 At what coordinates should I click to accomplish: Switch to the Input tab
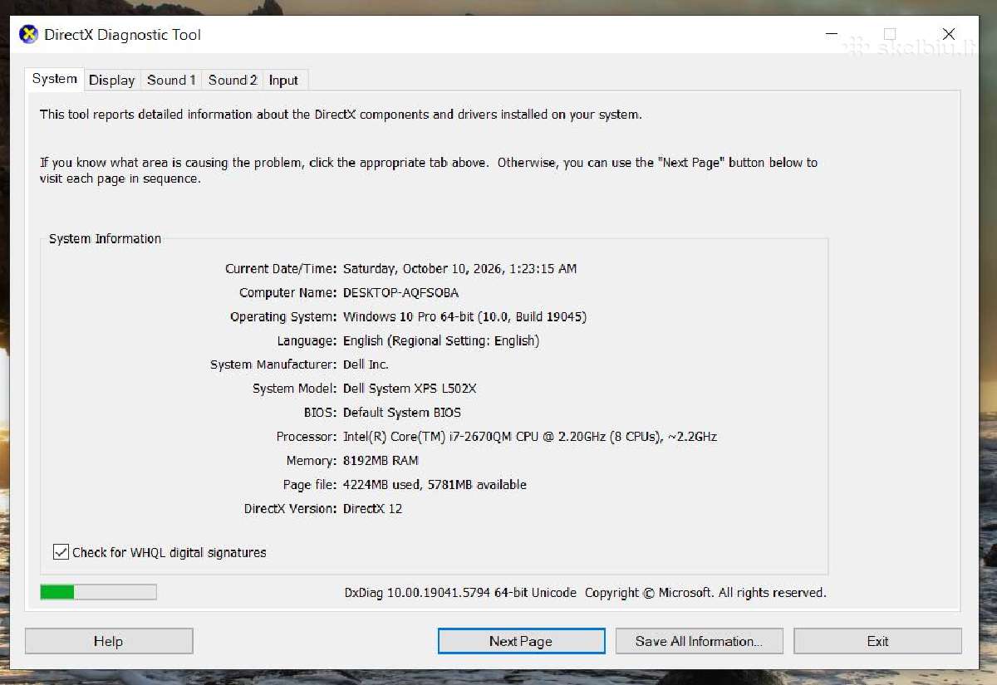284,81
